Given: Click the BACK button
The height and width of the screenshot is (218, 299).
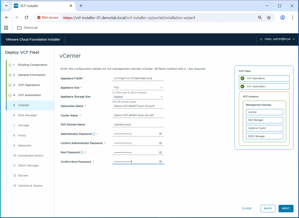Looking at the screenshot, I should point(268,208).
